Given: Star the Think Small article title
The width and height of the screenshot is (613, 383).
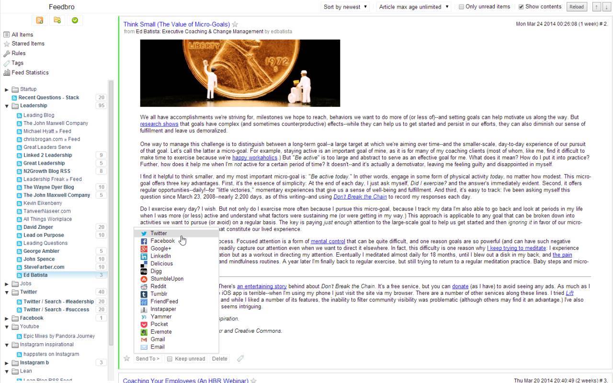Looking at the screenshot, I should (x=235, y=24).
